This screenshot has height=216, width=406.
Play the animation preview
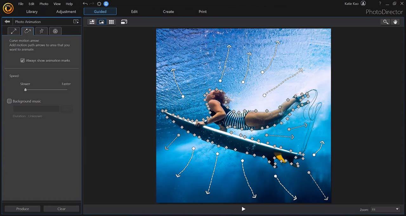click(x=243, y=209)
